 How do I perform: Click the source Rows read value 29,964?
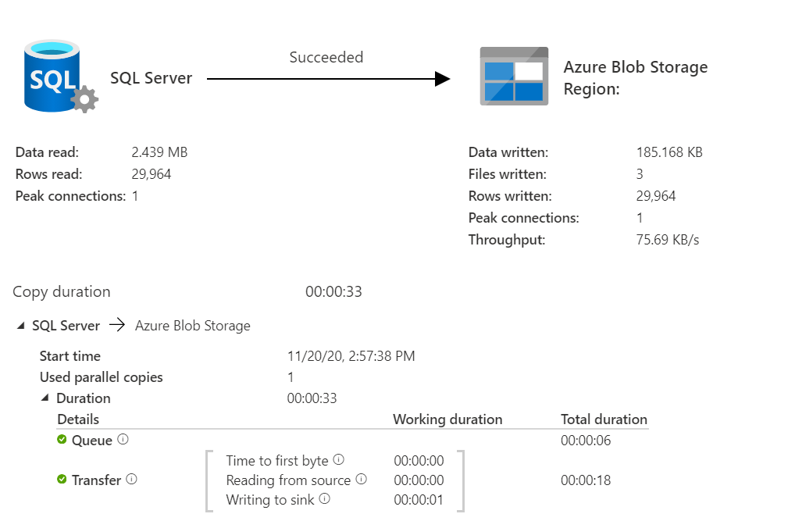(152, 174)
